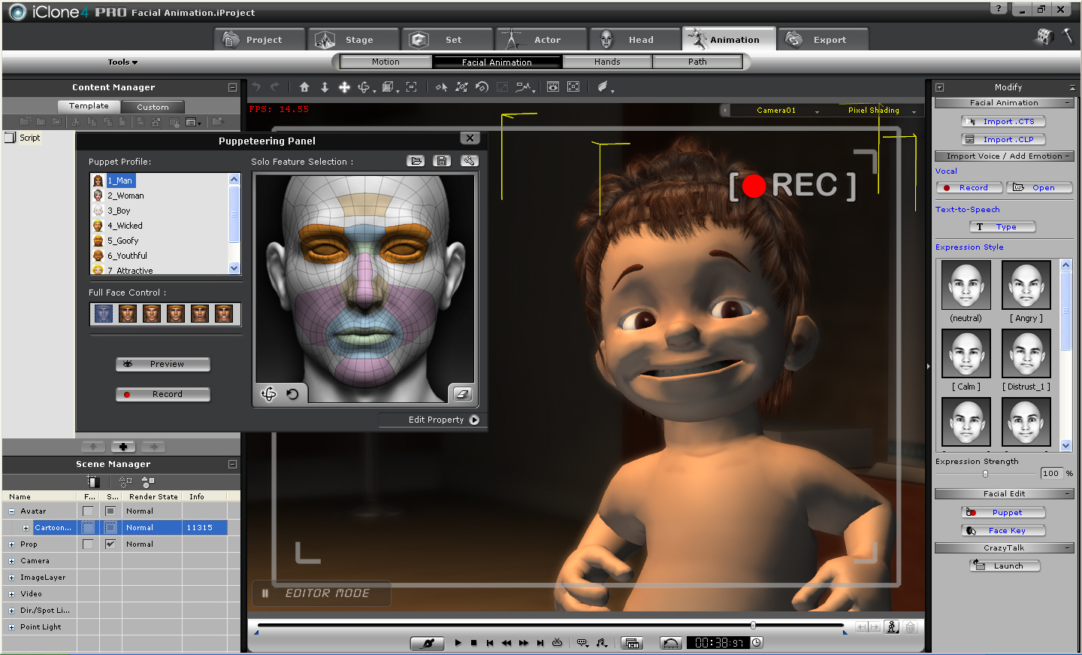This screenshot has height=655, width=1082.
Task: Click the Preview button in Puppeteering Panel
Action: pyautogui.click(x=162, y=364)
